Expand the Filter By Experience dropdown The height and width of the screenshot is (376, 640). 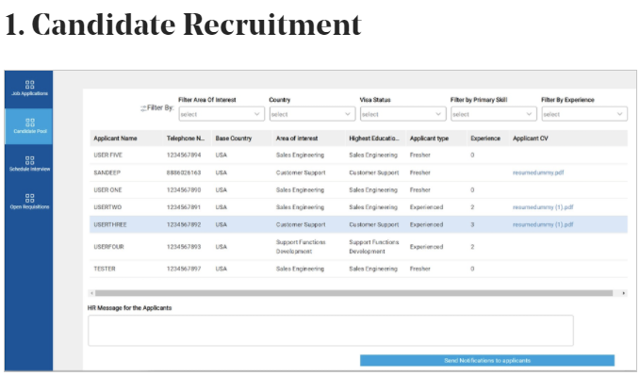[584, 114]
